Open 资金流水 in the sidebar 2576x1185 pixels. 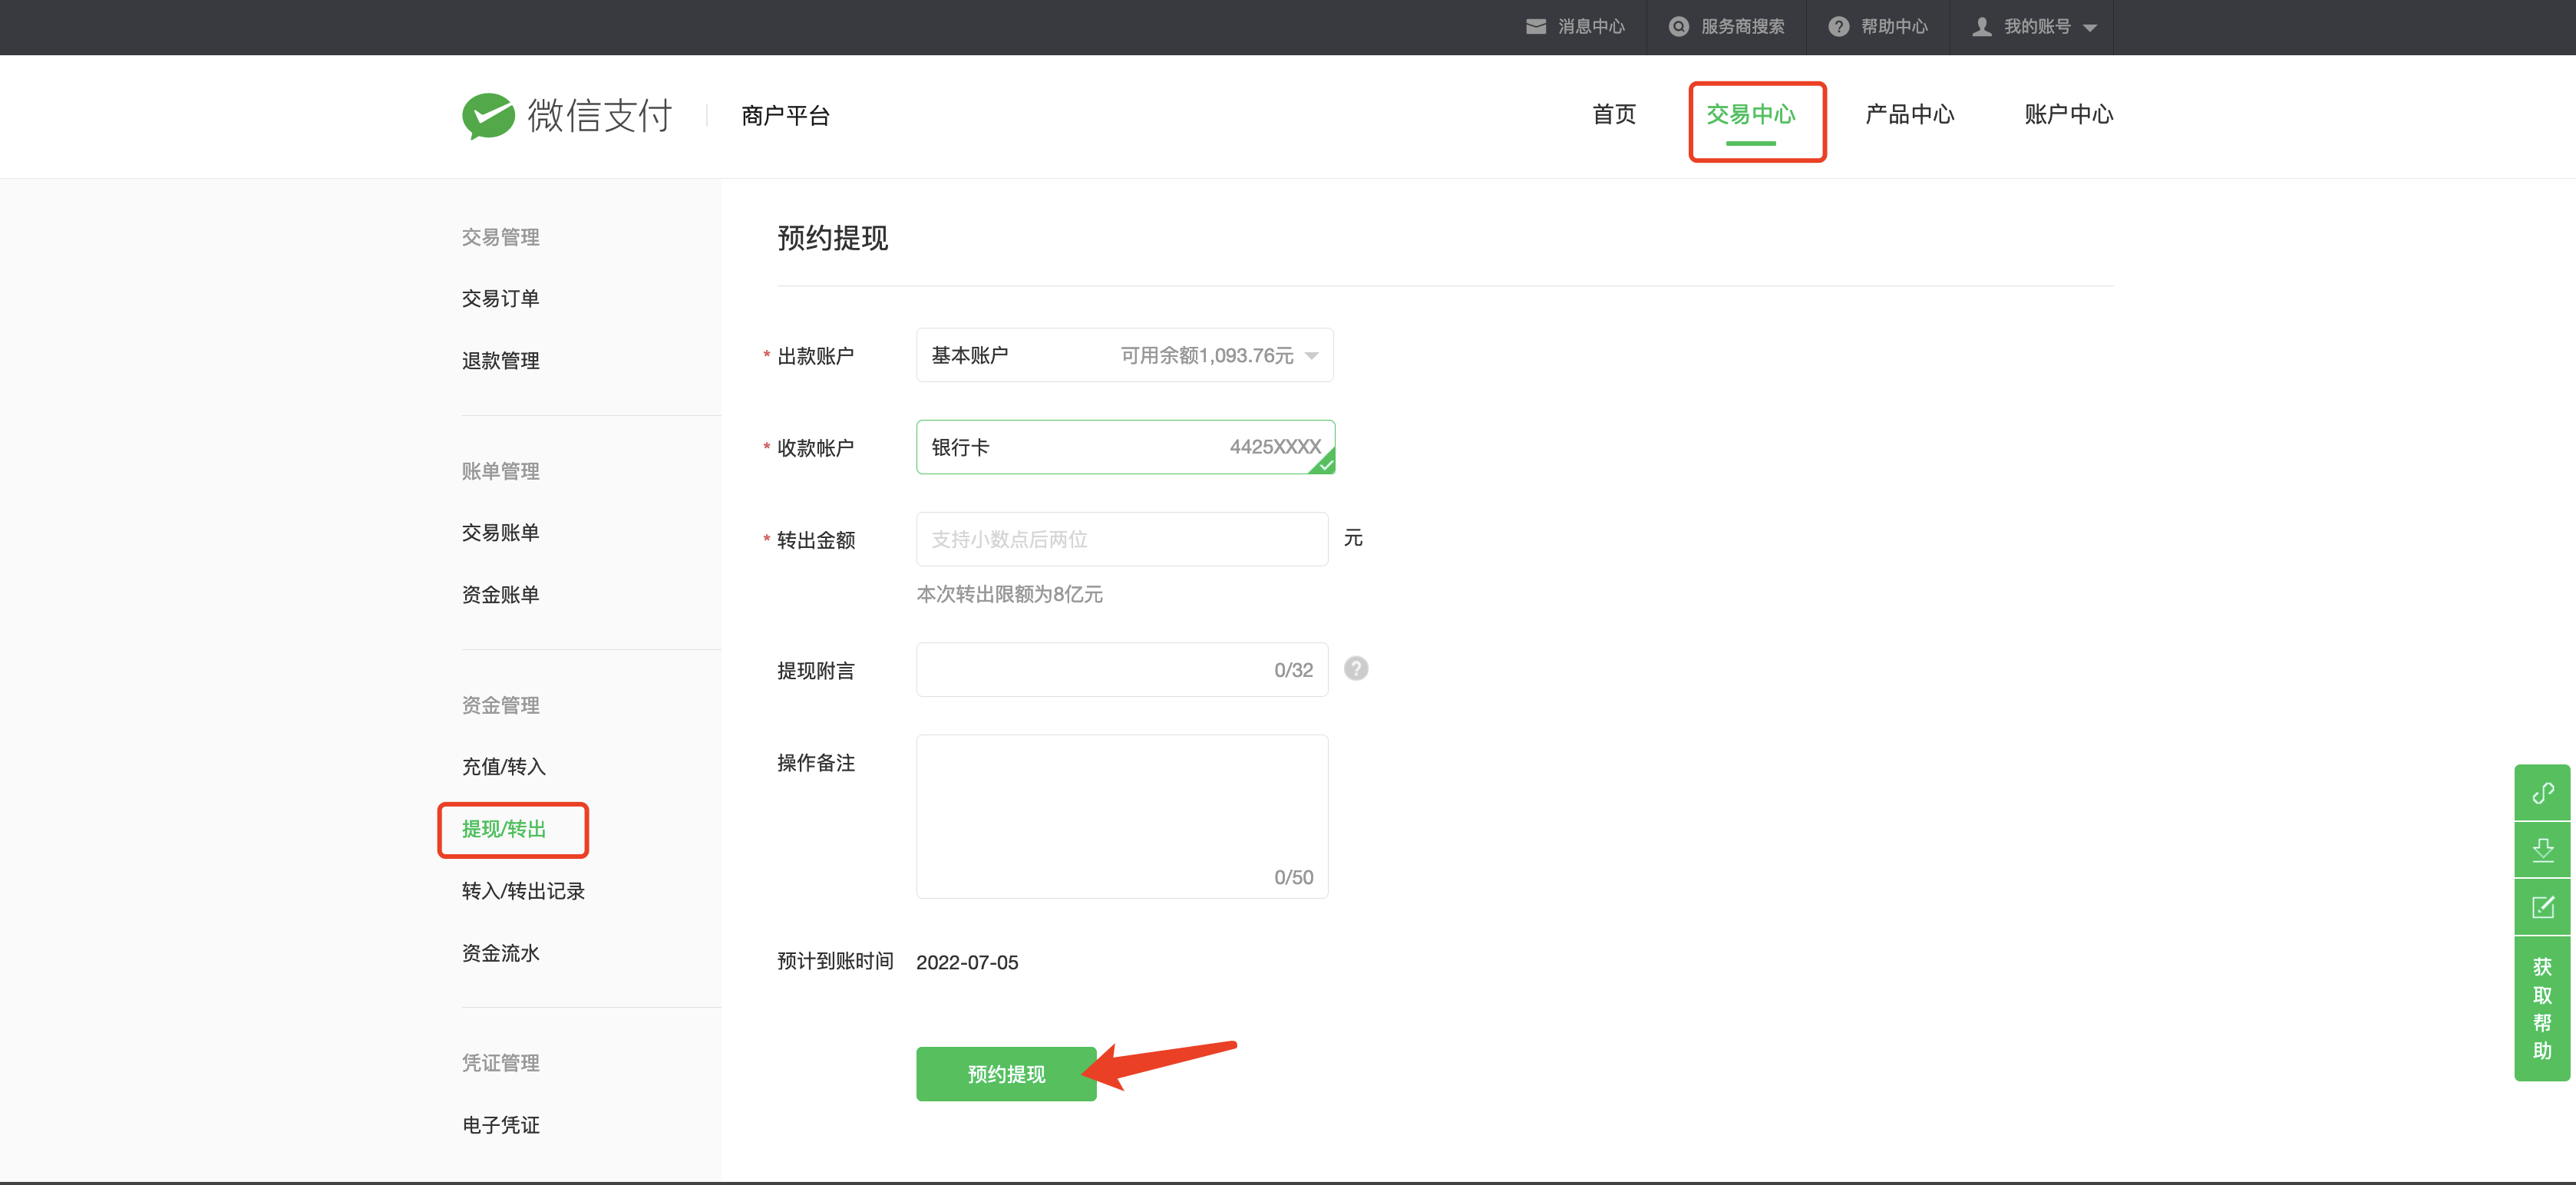pyautogui.click(x=500, y=952)
